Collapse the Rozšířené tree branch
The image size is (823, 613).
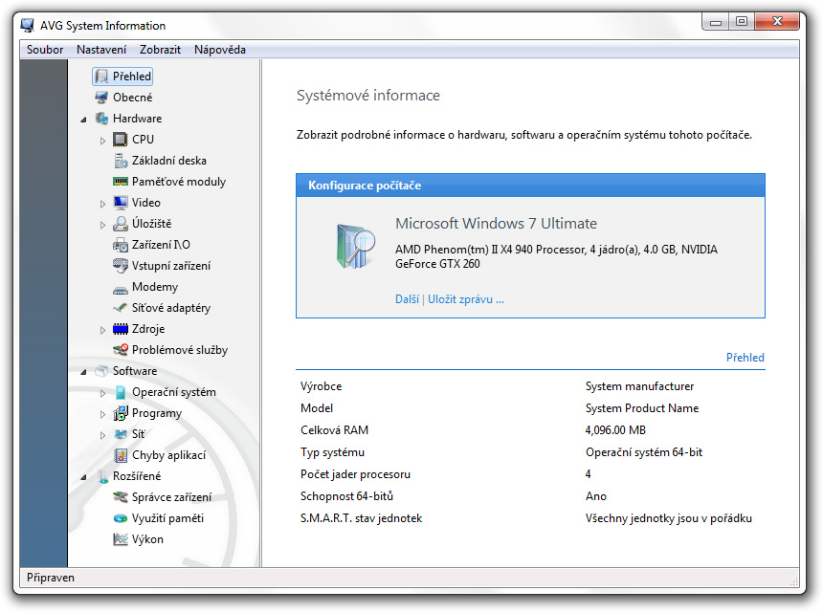click(x=83, y=477)
